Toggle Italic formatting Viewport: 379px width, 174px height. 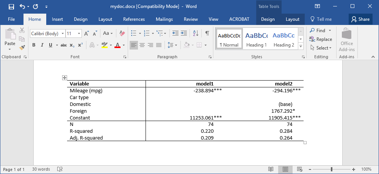coord(42,45)
